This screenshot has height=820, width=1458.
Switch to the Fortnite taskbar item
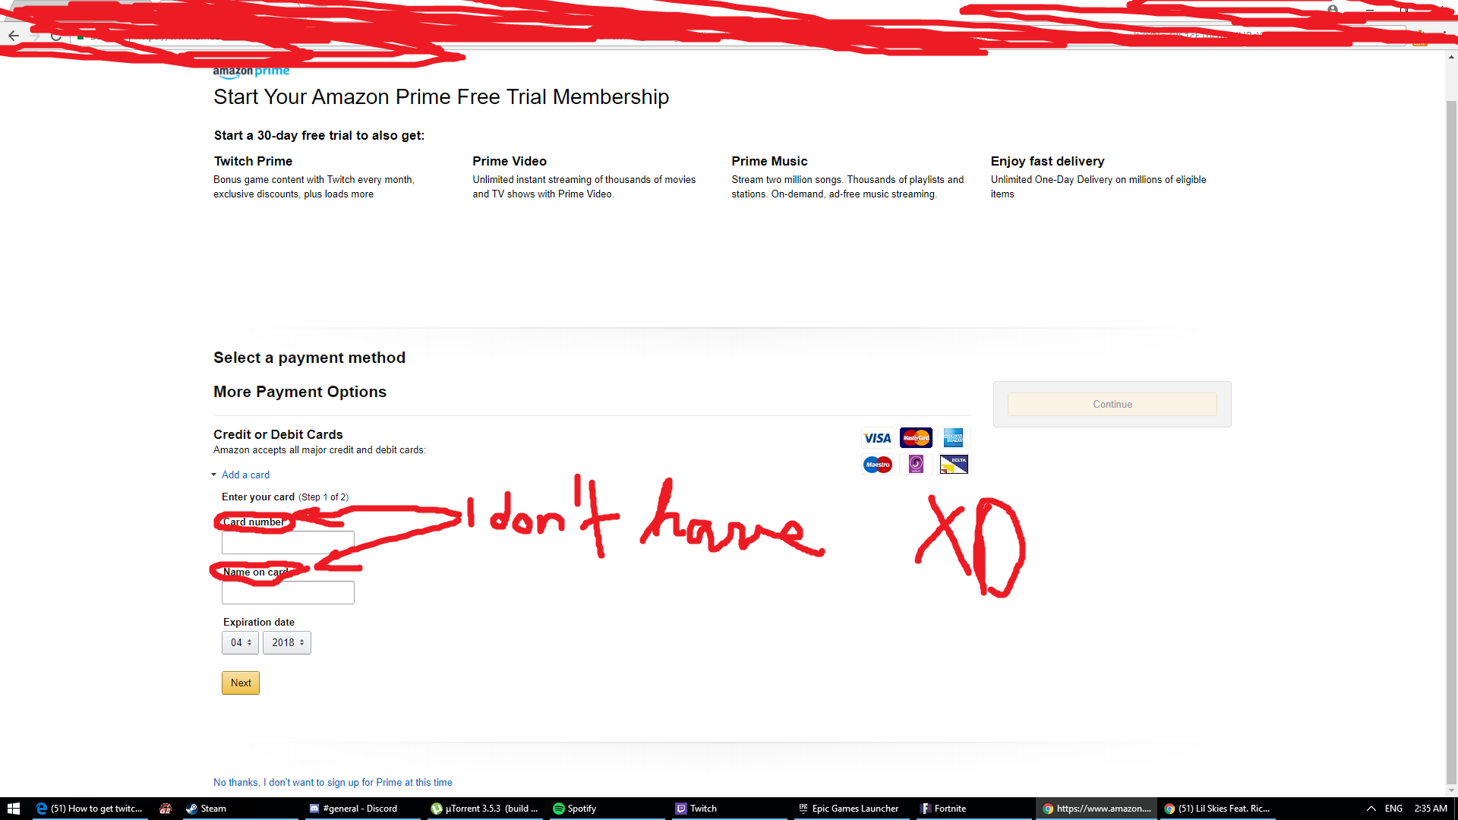(x=973, y=809)
